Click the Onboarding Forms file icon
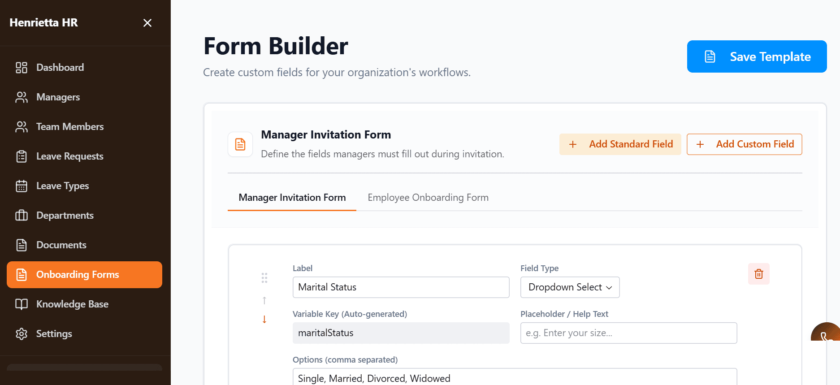This screenshot has height=385, width=840. pyautogui.click(x=22, y=275)
